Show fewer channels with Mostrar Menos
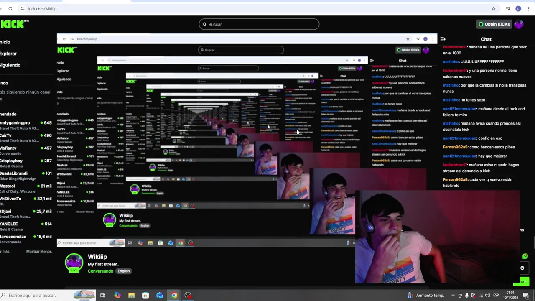 (x=39, y=252)
